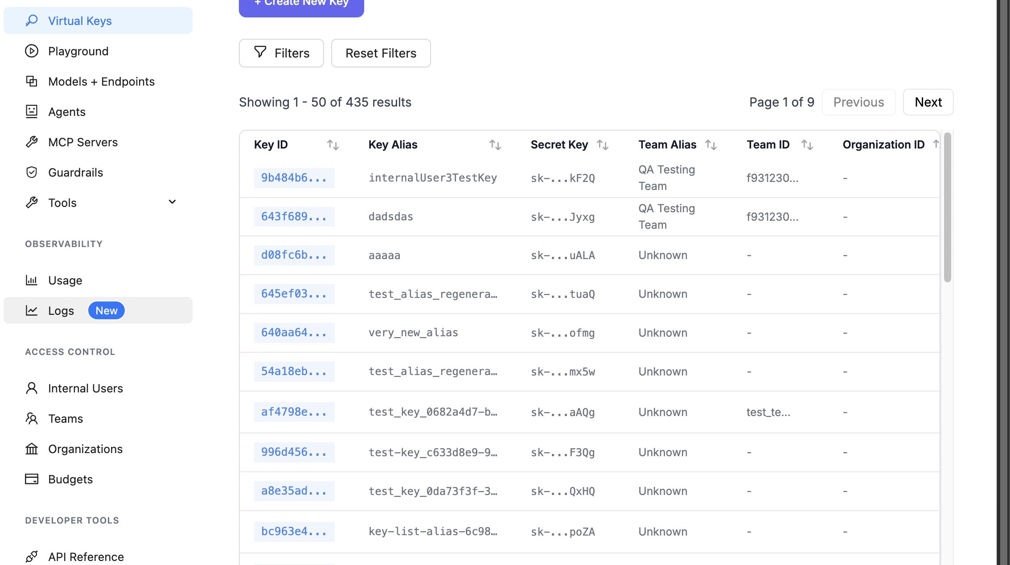Image resolution: width=1010 pixels, height=565 pixels.
Task: Open Usage via bar chart icon
Action: coord(32,280)
